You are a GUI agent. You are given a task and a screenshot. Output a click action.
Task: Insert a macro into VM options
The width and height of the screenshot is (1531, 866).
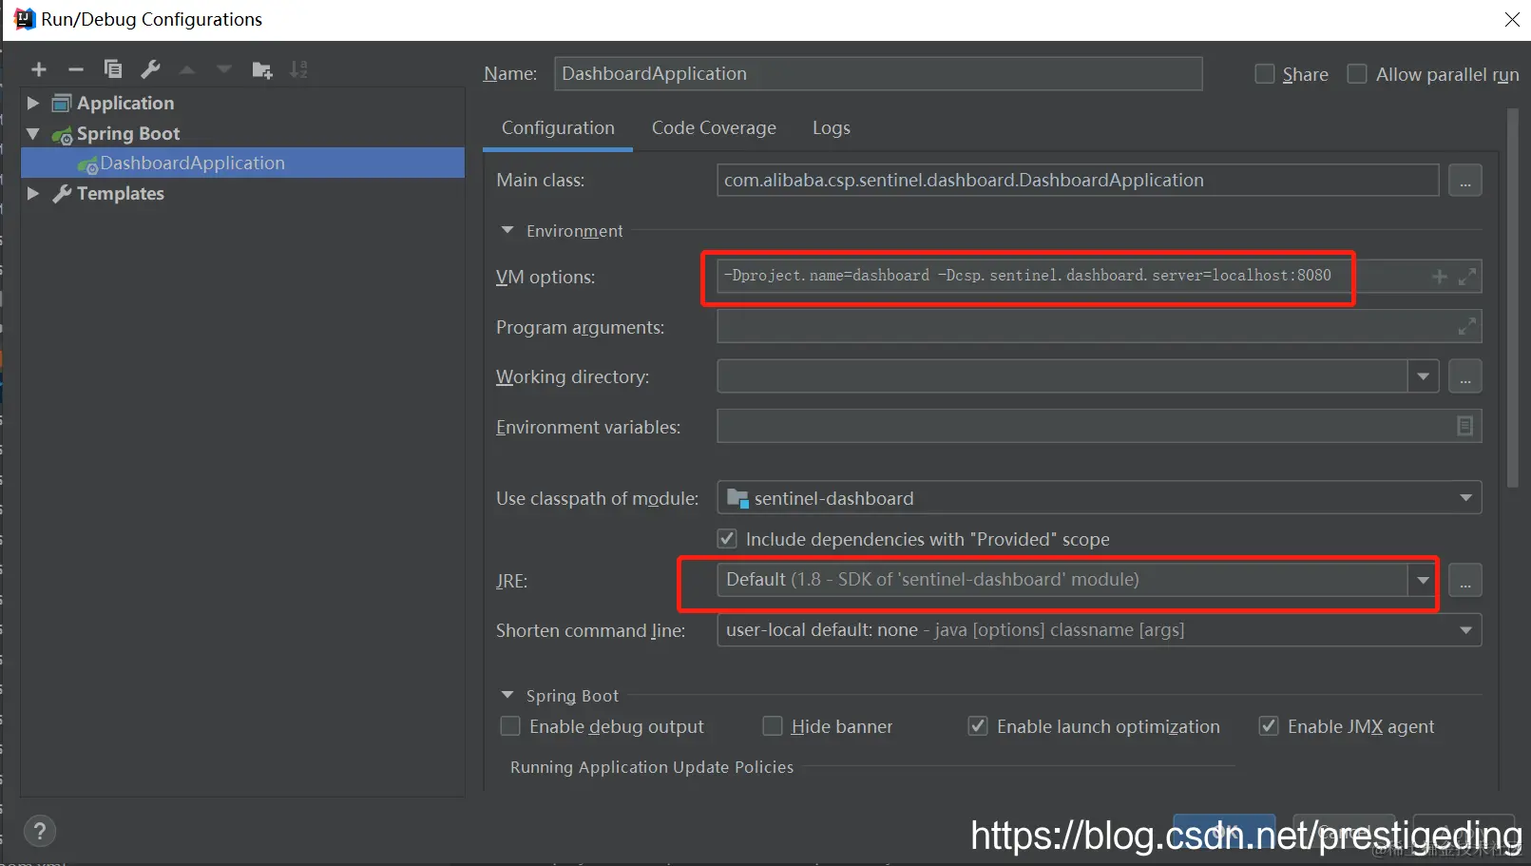pyautogui.click(x=1440, y=277)
